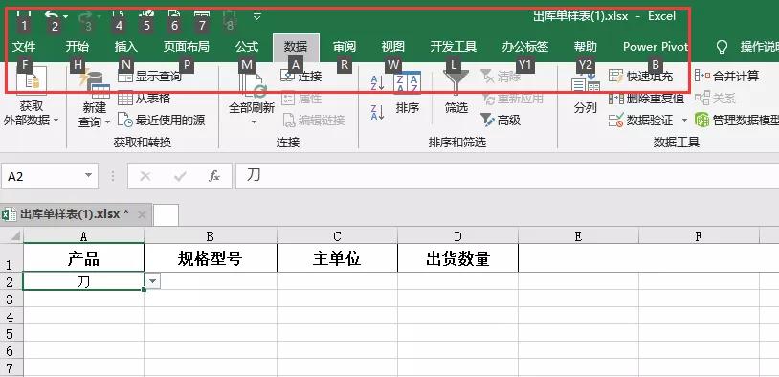Click the fx insert function icon

(214, 176)
